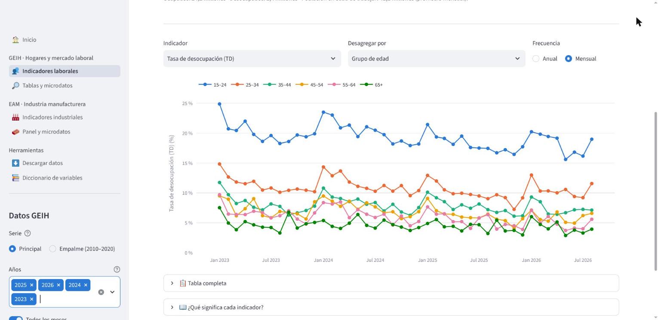Open the Tablas y microdatos page
Screen dimensions: 658x320
65,86
